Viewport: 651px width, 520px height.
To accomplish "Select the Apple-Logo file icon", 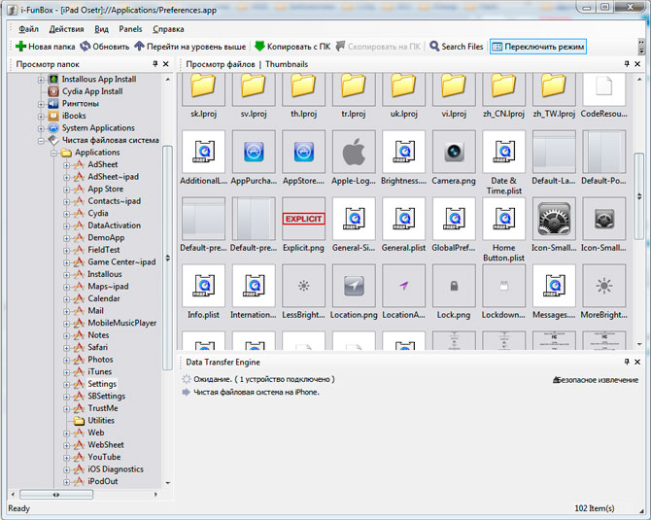I will pos(354,152).
